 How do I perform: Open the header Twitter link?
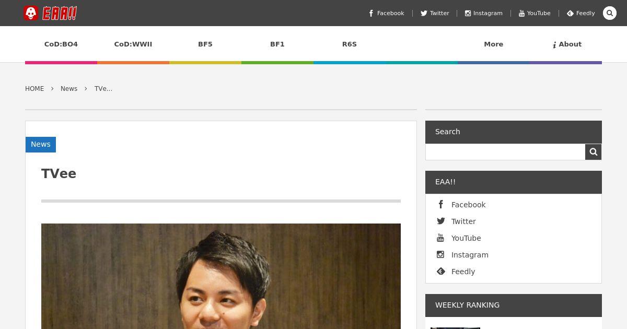click(x=435, y=13)
